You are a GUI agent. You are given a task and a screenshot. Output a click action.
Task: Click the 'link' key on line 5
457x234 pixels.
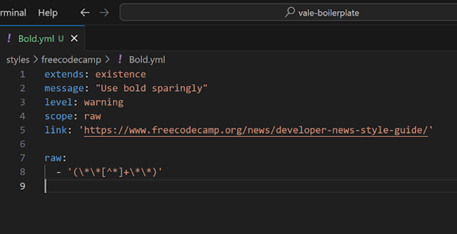pos(56,130)
